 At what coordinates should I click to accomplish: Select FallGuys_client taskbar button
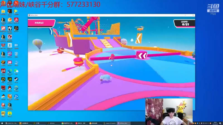[x=123, y=123]
